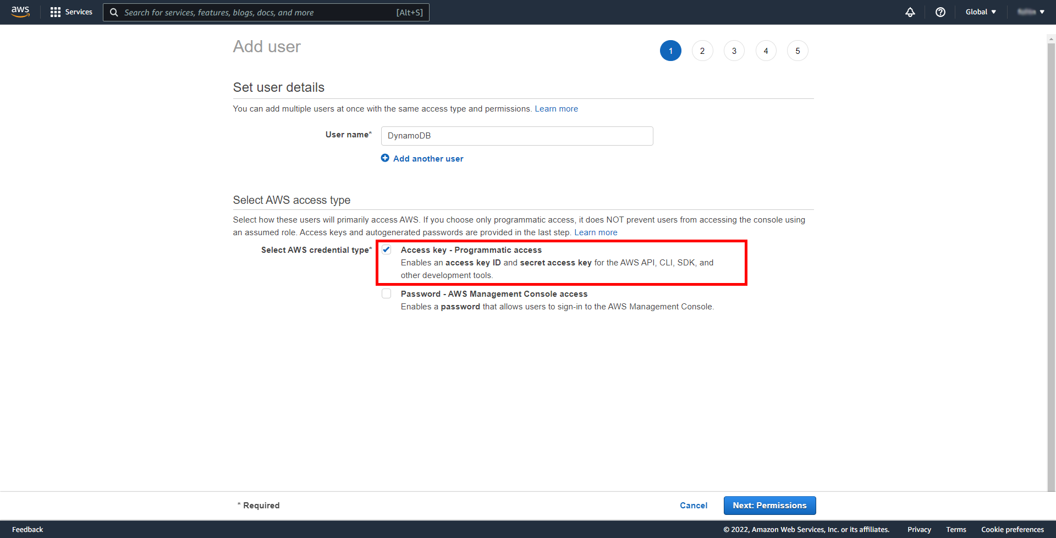Click the Add user page title

[x=267, y=47]
